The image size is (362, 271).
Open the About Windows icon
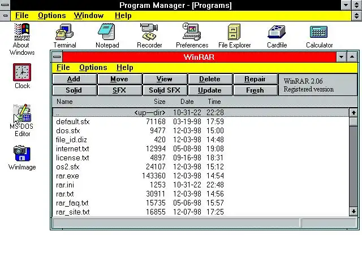[x=22, y=39]
